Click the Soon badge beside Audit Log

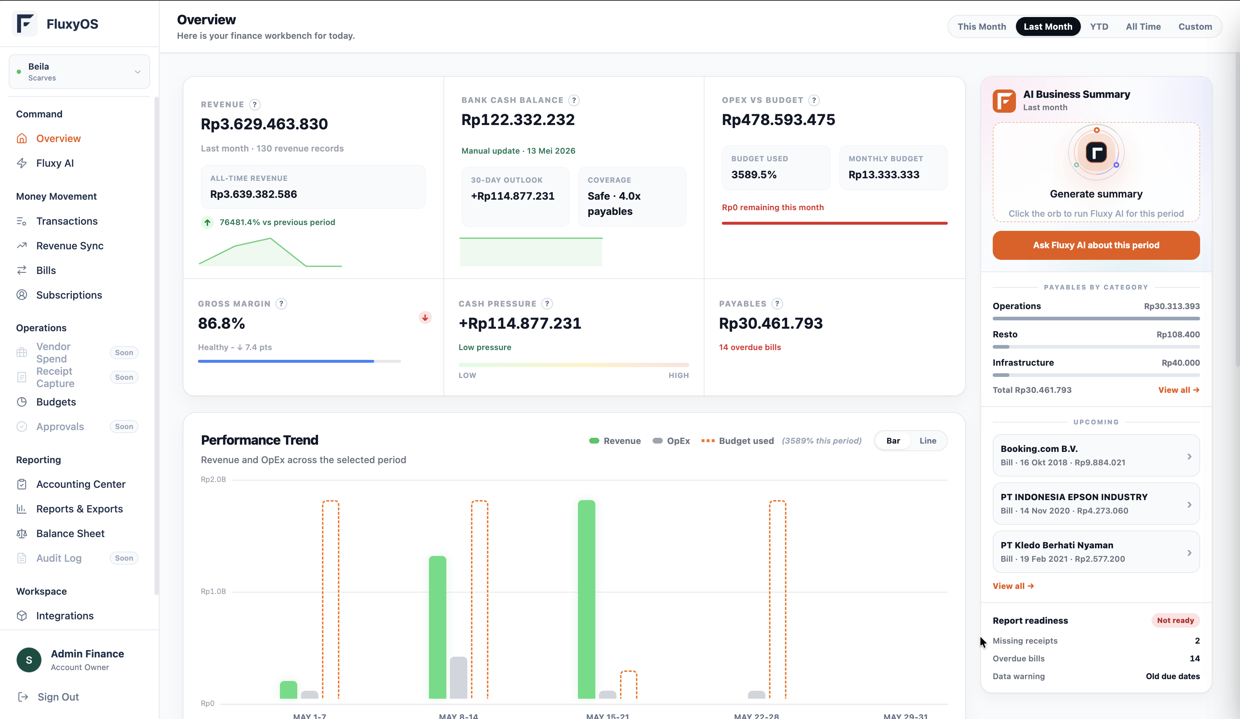tap(124, 558)
